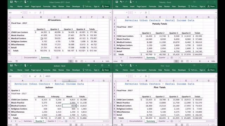225x126 pixels.
Task: Switch to Page Layout view in Urban Centers status bar
Action: (x=76, y=61)
